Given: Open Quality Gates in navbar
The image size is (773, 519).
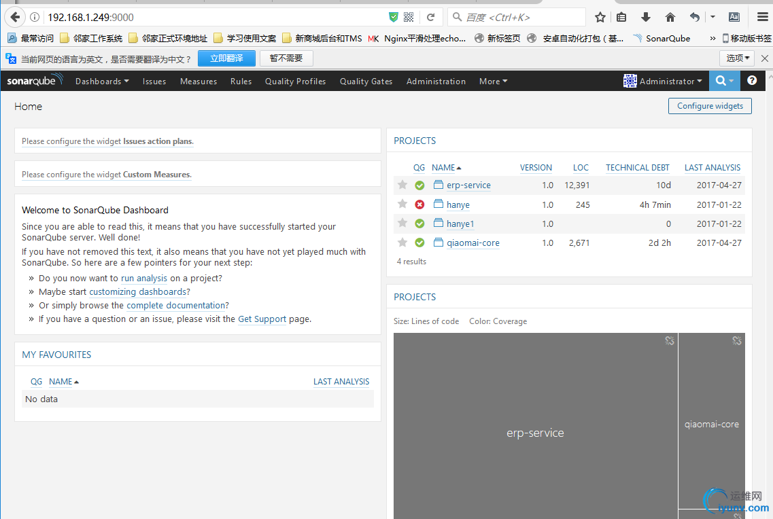Looking at the screenshot, I should click(366, 82).
